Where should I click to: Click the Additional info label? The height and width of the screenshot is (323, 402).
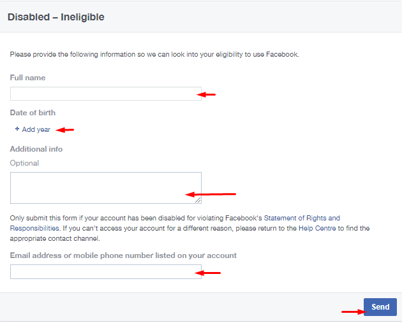36,149
